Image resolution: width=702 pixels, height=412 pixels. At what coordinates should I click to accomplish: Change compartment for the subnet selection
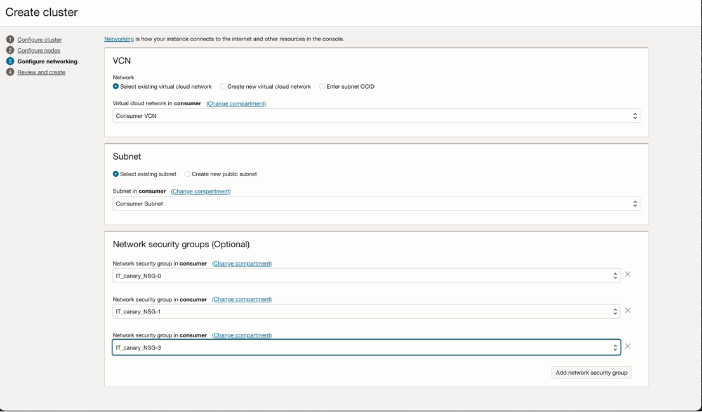click(201, 191)
